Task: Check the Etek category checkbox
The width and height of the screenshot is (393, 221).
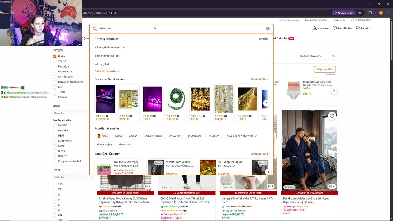Action: 55,87
